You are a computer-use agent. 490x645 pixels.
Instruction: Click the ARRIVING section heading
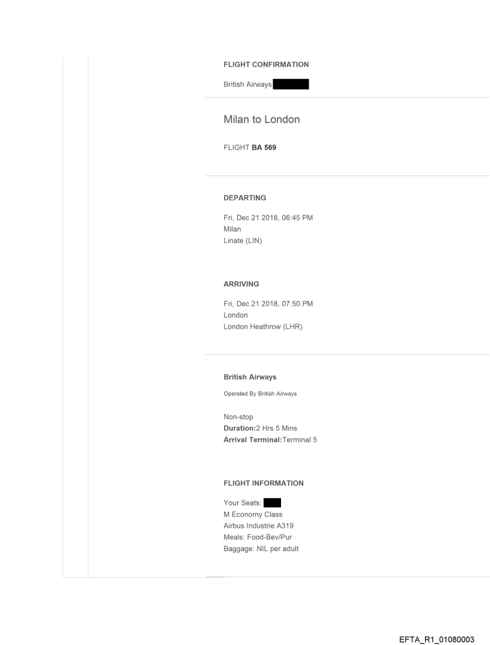coord(241,284)
